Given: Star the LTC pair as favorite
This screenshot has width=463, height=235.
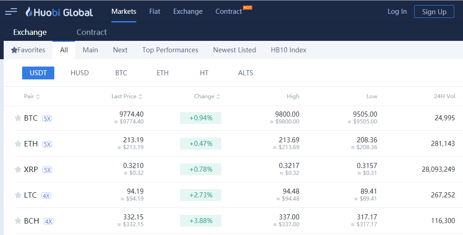Looking at the screenshot, I should [18, 196].
